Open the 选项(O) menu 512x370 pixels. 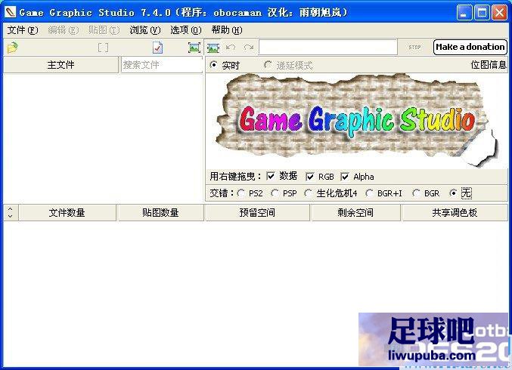click(x=186, y=30)
